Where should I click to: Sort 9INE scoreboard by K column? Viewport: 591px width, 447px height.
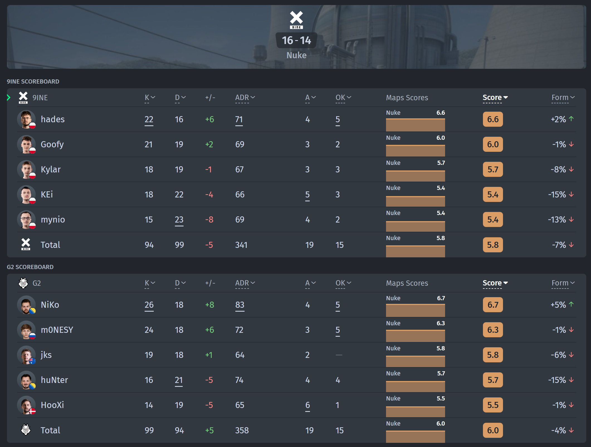point(150,98)
